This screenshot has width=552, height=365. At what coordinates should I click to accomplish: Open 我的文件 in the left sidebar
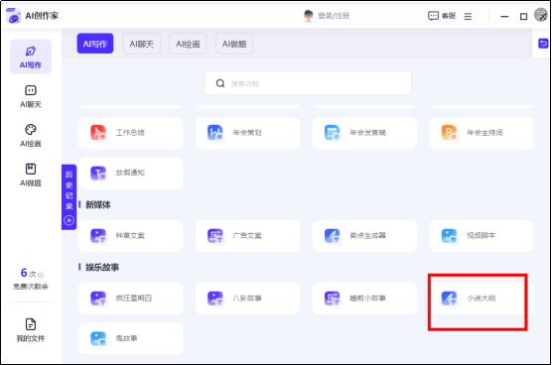coord(31,330)
